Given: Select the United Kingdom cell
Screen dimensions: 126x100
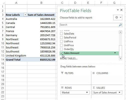Looking at the screenshot, I should [x=16, y=55].
